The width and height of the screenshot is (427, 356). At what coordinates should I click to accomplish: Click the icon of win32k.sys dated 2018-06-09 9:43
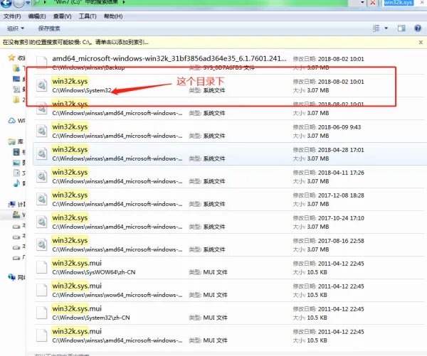point(42,131)
